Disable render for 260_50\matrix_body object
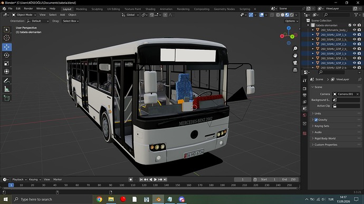Viewport: 364px width, 204px height. pyautogui.click(x=359, y=30)
